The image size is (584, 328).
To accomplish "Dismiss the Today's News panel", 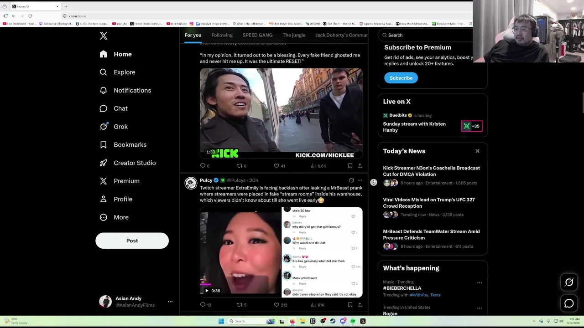I will (477, 151).
